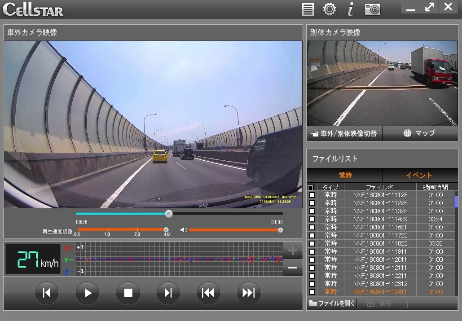Switch to イベント tab
This screenshot has height=321, width=462.
(419, 176)
